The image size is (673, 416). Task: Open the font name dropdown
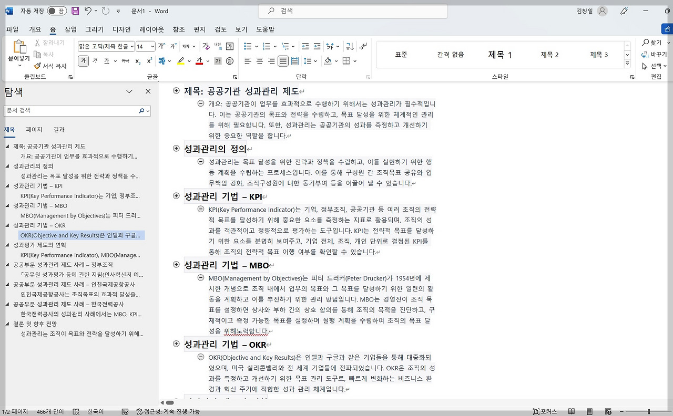click(x=131, y=46)
